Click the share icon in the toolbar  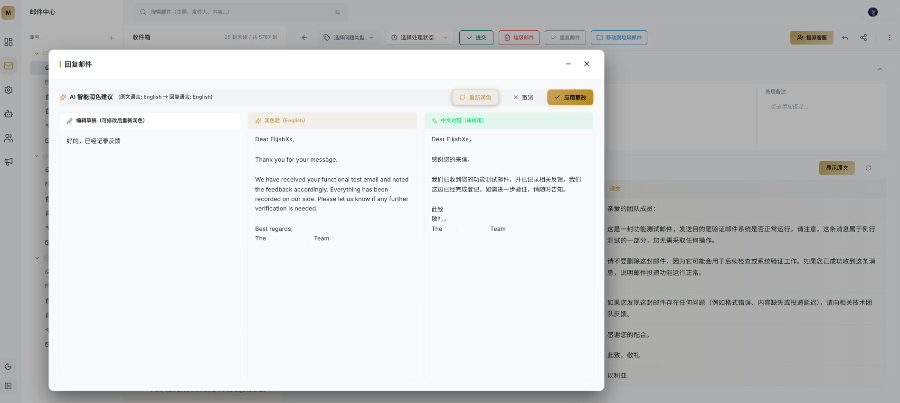[863, 37]
